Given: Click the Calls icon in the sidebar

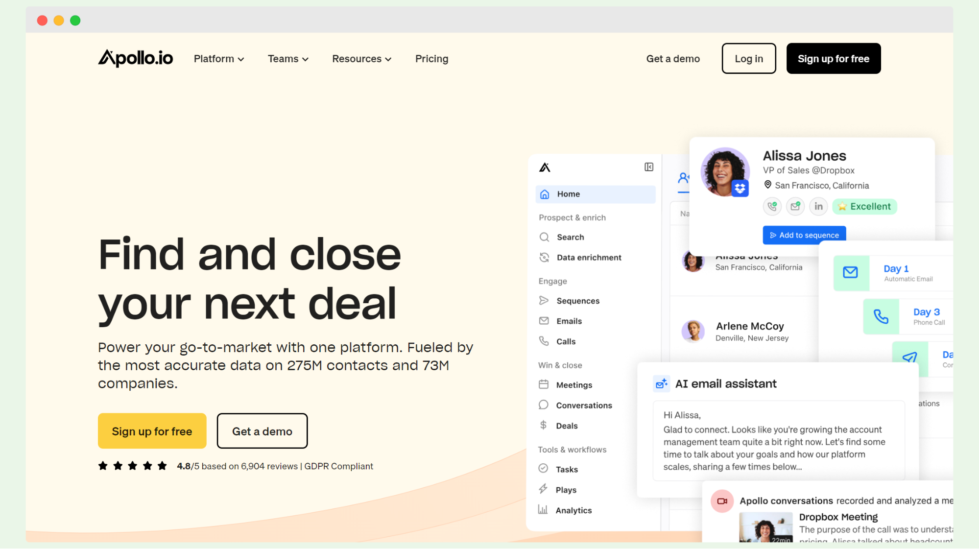Looking at the screenshot, I should tap(545, 341).
